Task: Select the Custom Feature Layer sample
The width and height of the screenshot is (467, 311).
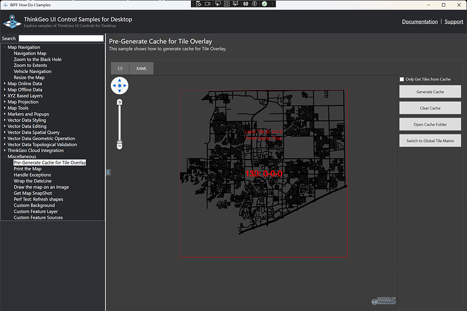Action: pyautogui.click(x=35, y=212)
